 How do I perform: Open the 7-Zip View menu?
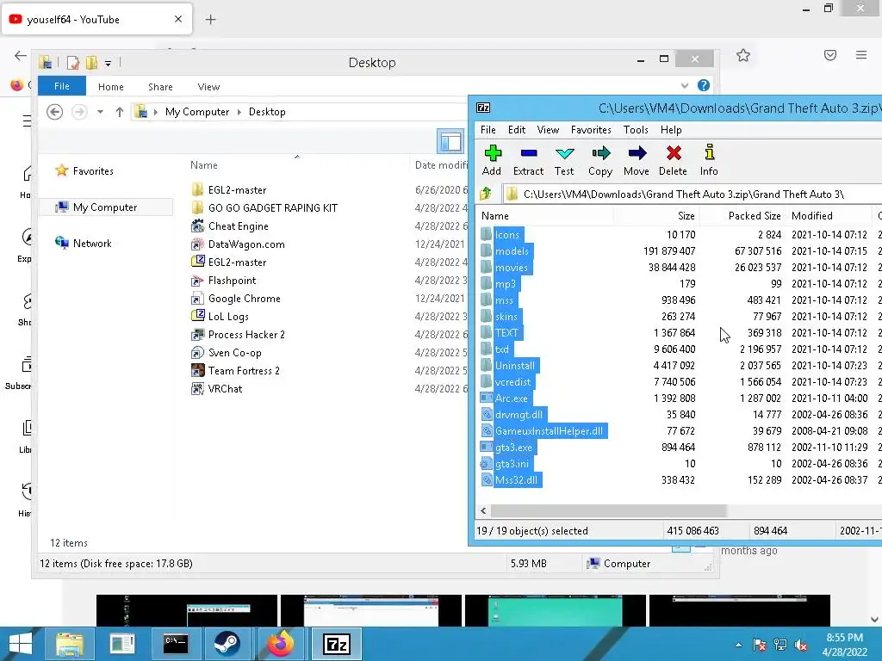click(548, 130)
